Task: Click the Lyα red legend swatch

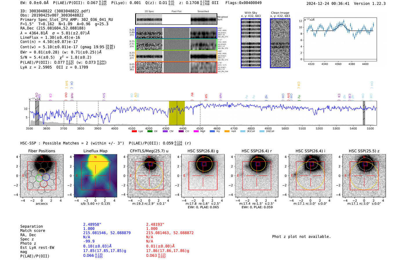Action: [x=134, y=131]
